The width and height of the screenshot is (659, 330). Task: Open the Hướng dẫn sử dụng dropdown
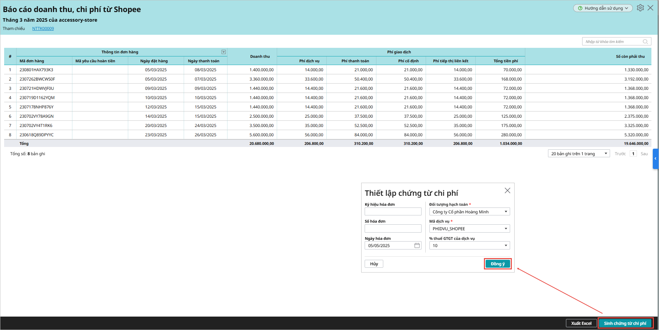[603, 8]
